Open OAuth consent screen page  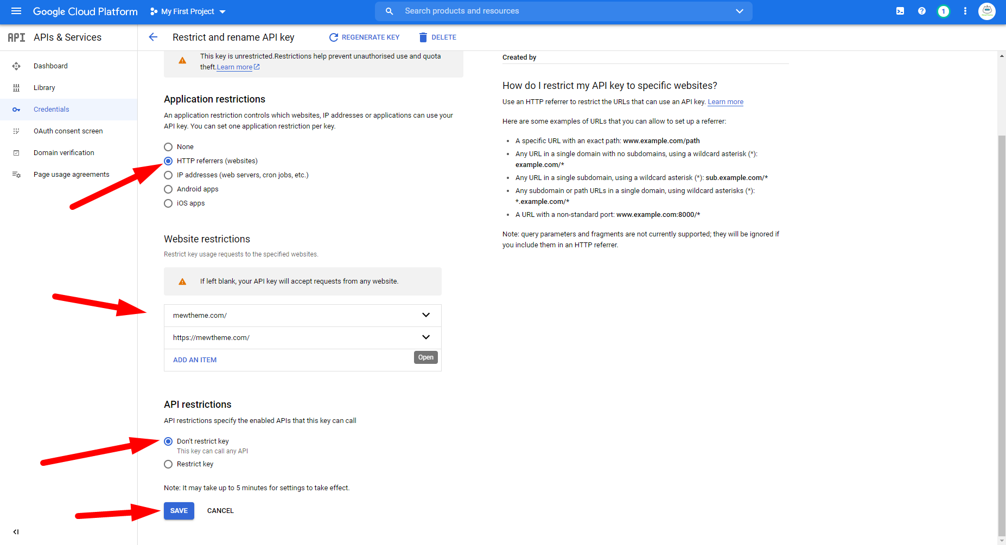[x=68, y=131]
